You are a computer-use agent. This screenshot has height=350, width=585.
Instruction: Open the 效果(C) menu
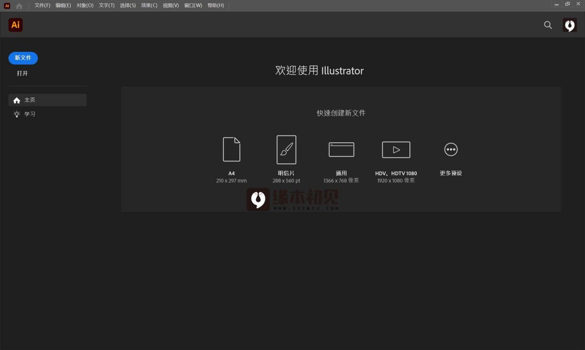(149, 5)
